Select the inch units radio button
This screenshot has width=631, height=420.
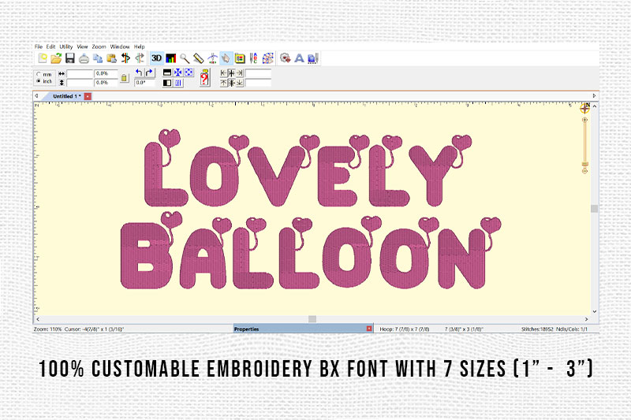pos(39,81)
